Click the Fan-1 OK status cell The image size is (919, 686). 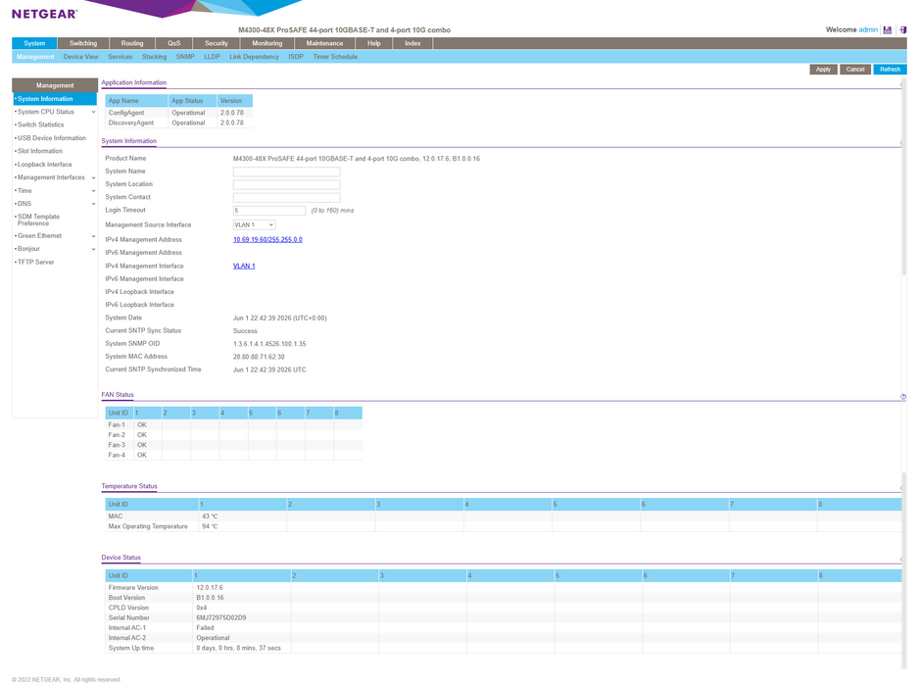(148, 425)
